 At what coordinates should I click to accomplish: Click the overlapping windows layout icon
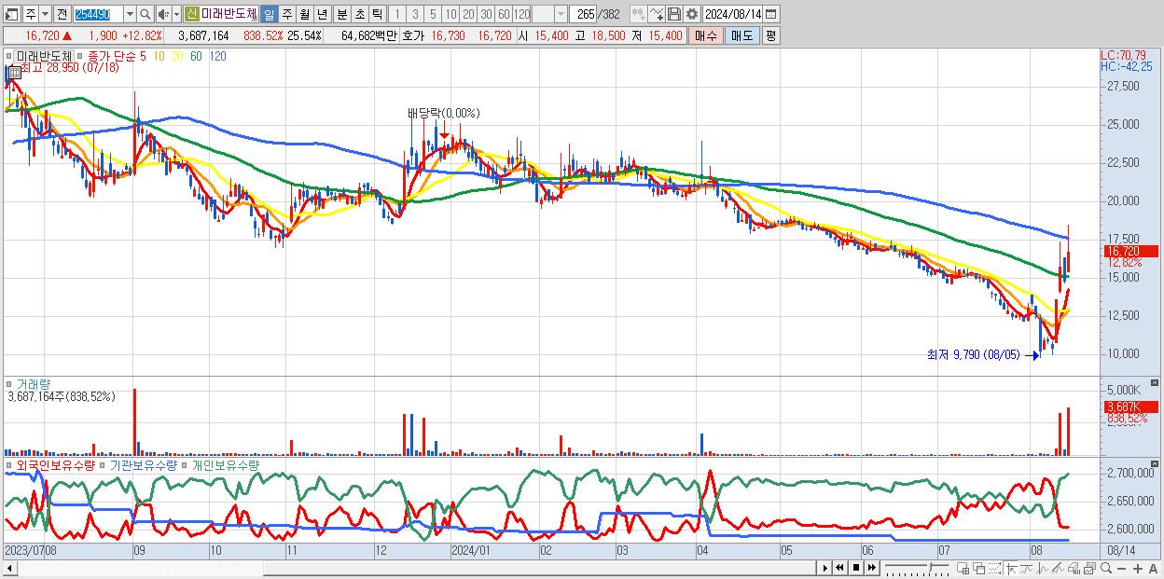[x=979, y=569]
